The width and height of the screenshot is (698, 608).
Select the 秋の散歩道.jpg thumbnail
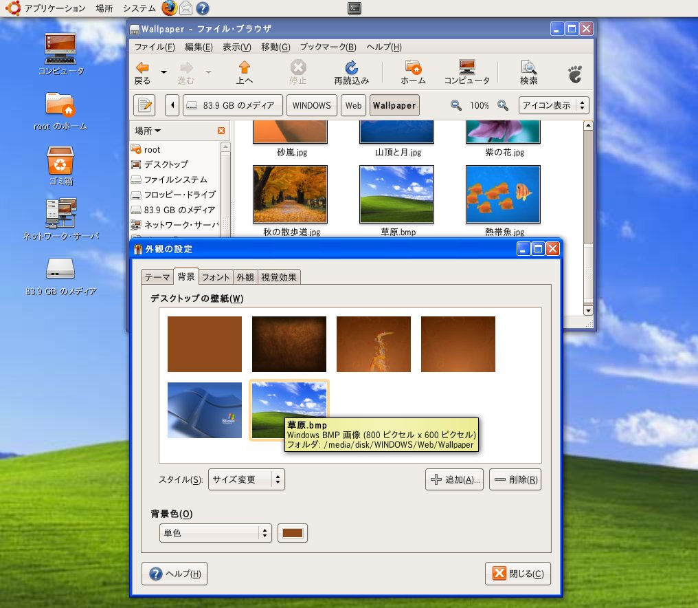tap(290, 195)
